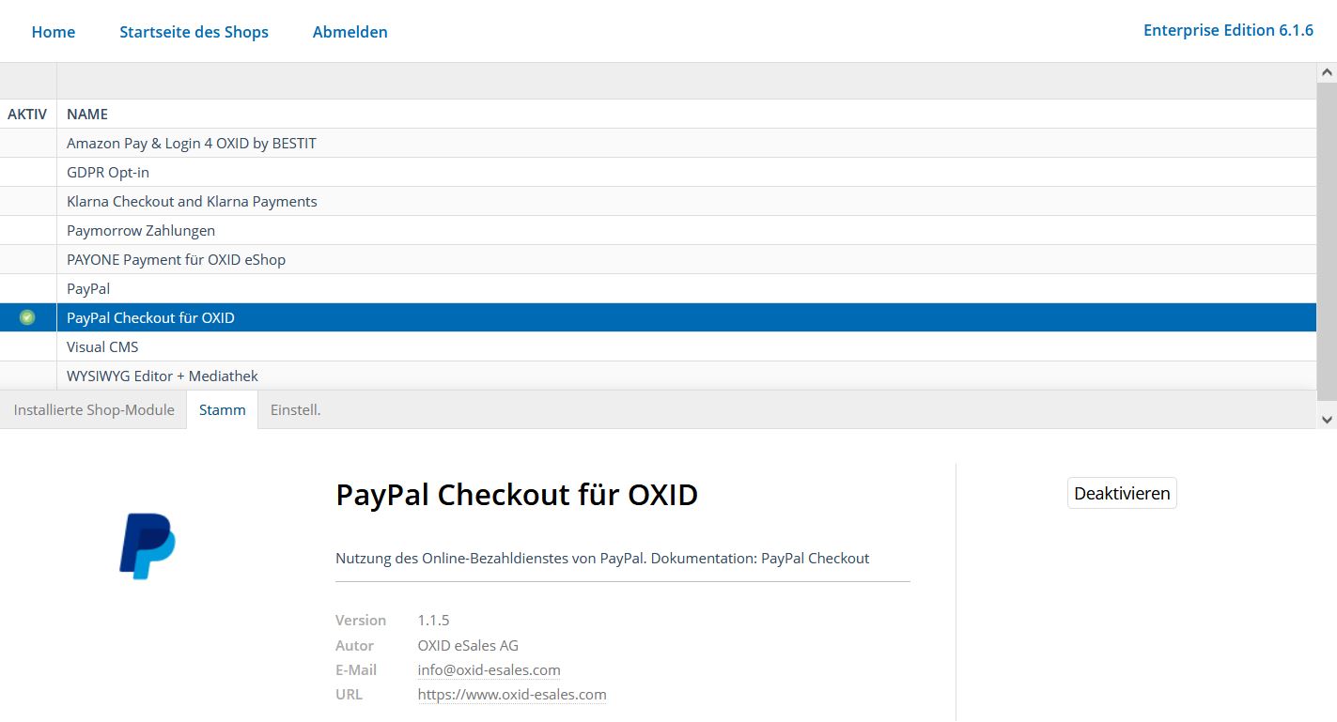
Task: Select Amazon Pay & Login module row
Action: 192,143
